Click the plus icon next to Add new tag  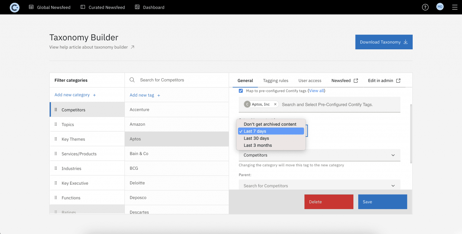point(159,95)
